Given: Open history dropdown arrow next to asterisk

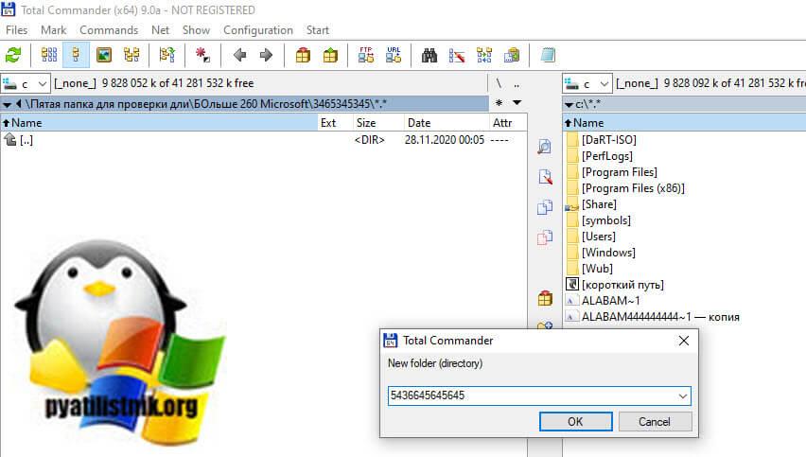Looking at the screenshot, I should 517,103.
